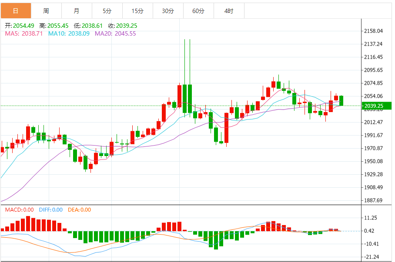The image size is (395, 262).
Task: Click the 1950.08 price axis label
Action: pyautogui.click(x=373, y=161)
